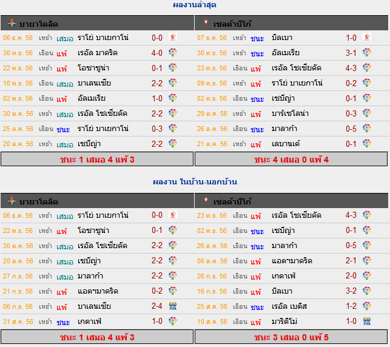Click the league icon on the บาร์เซโลน่า 0-3 row
Screen dimensions: 390x347
367,113
